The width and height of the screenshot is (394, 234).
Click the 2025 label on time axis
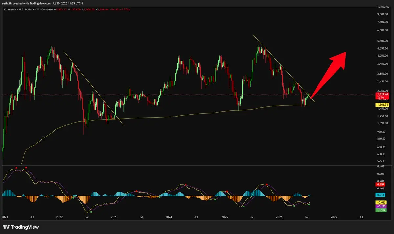225,217
